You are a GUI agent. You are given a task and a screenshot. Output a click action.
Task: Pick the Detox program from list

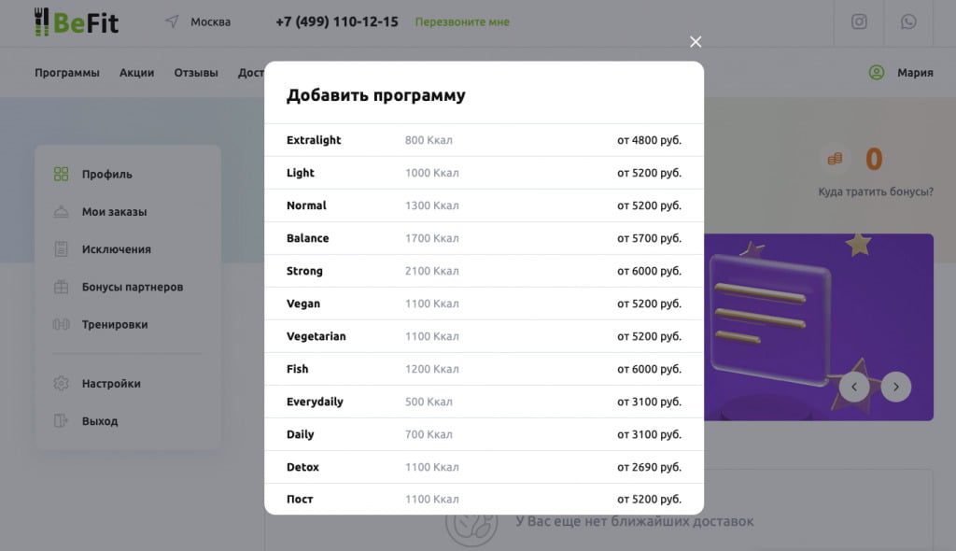click(x=484, y=467)
